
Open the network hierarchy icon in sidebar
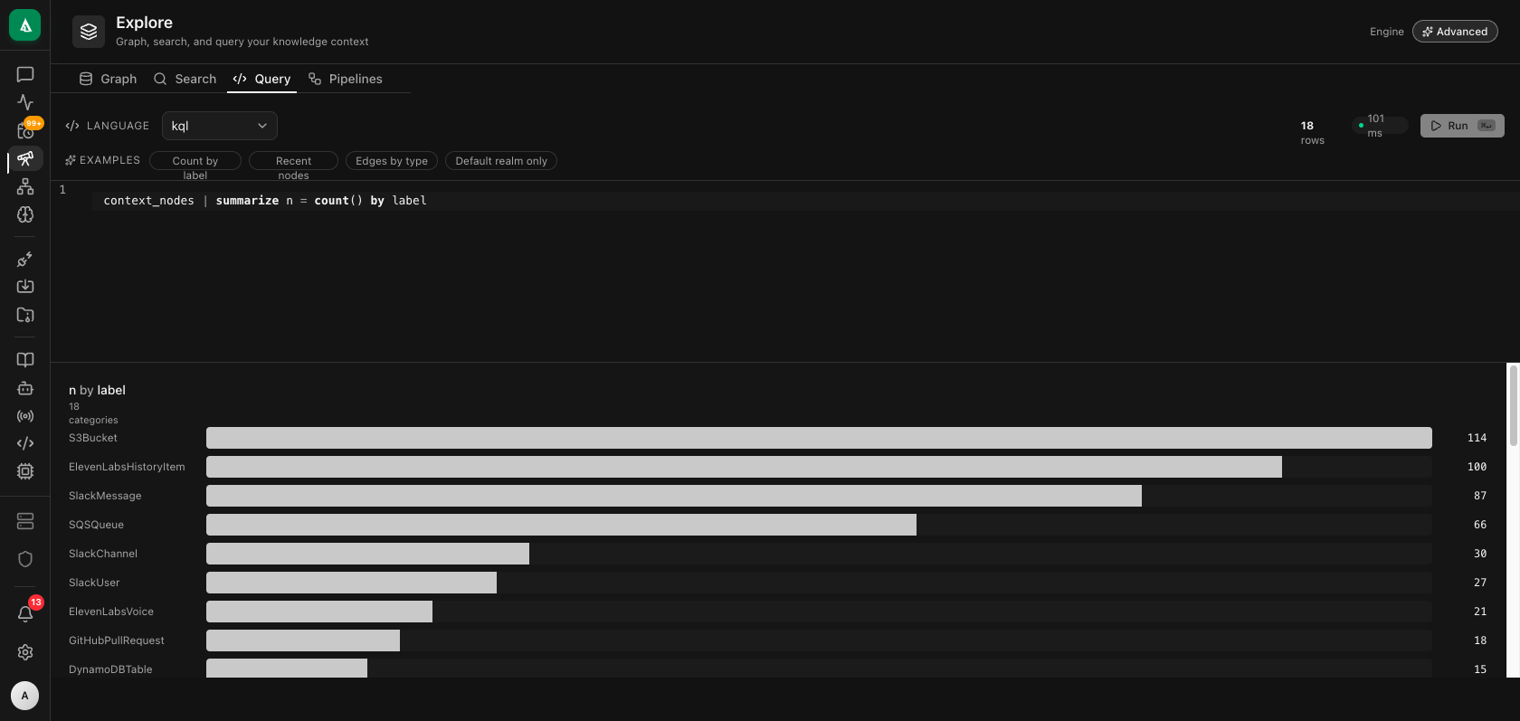[25, 187]
